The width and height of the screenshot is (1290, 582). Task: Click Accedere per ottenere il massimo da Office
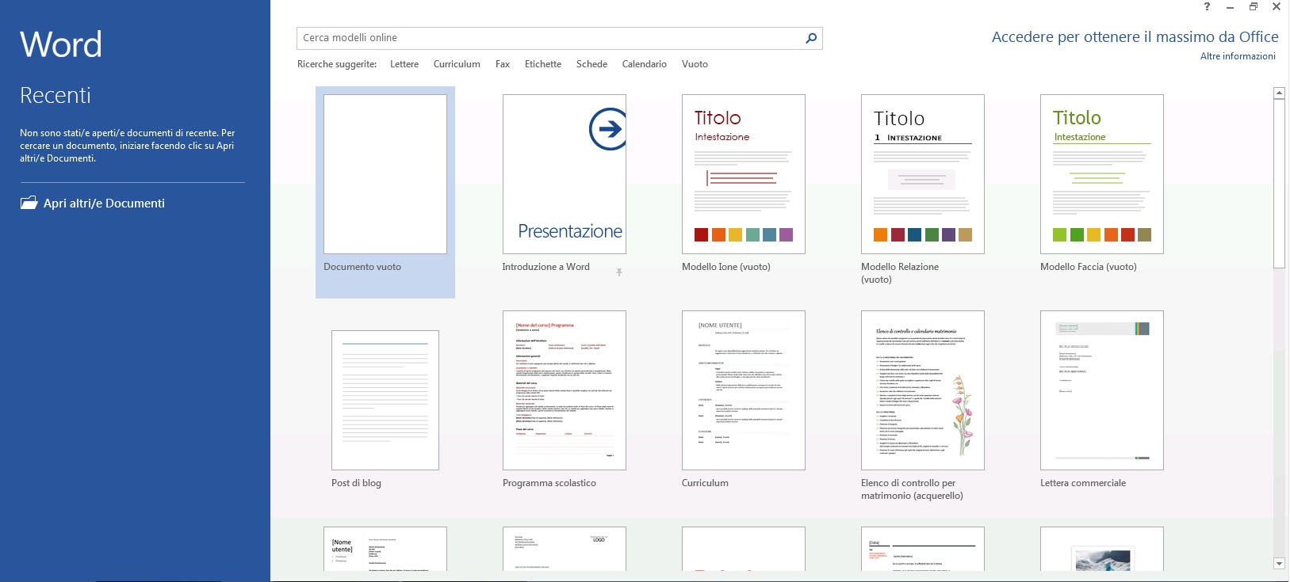tap(1135, 36)
